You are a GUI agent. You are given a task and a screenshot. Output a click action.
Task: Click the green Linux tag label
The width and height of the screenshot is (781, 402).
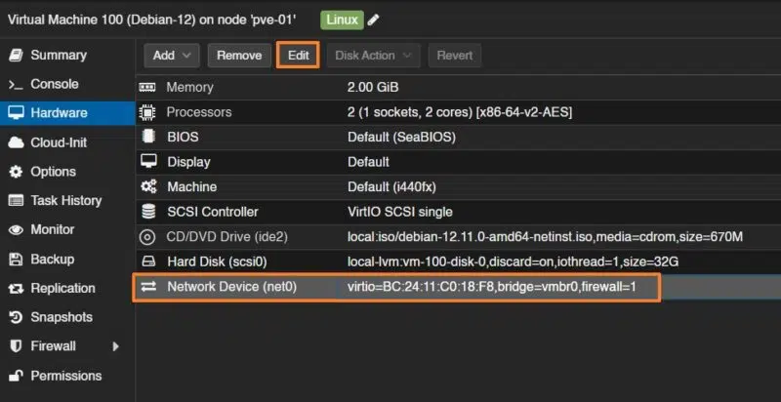[341, 20]
